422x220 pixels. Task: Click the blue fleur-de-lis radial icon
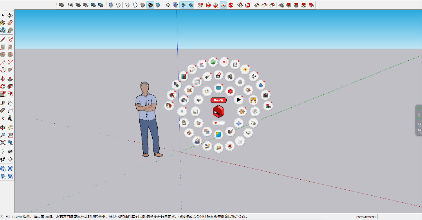point(239,123)
